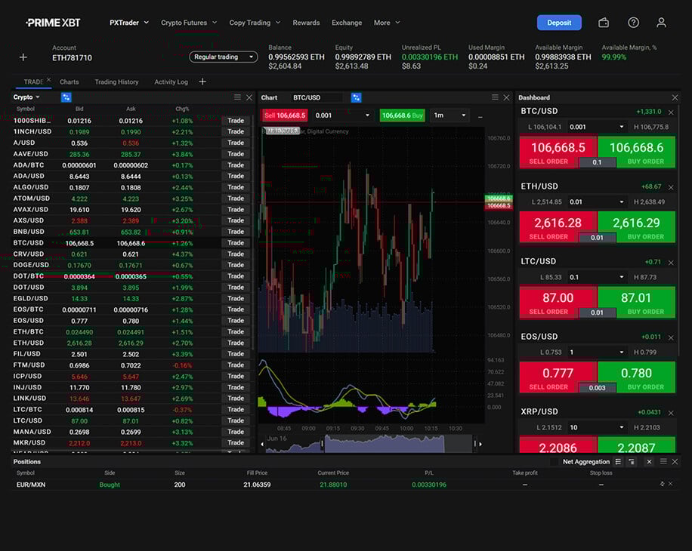Open the Dashboard panel close icon

675,97
